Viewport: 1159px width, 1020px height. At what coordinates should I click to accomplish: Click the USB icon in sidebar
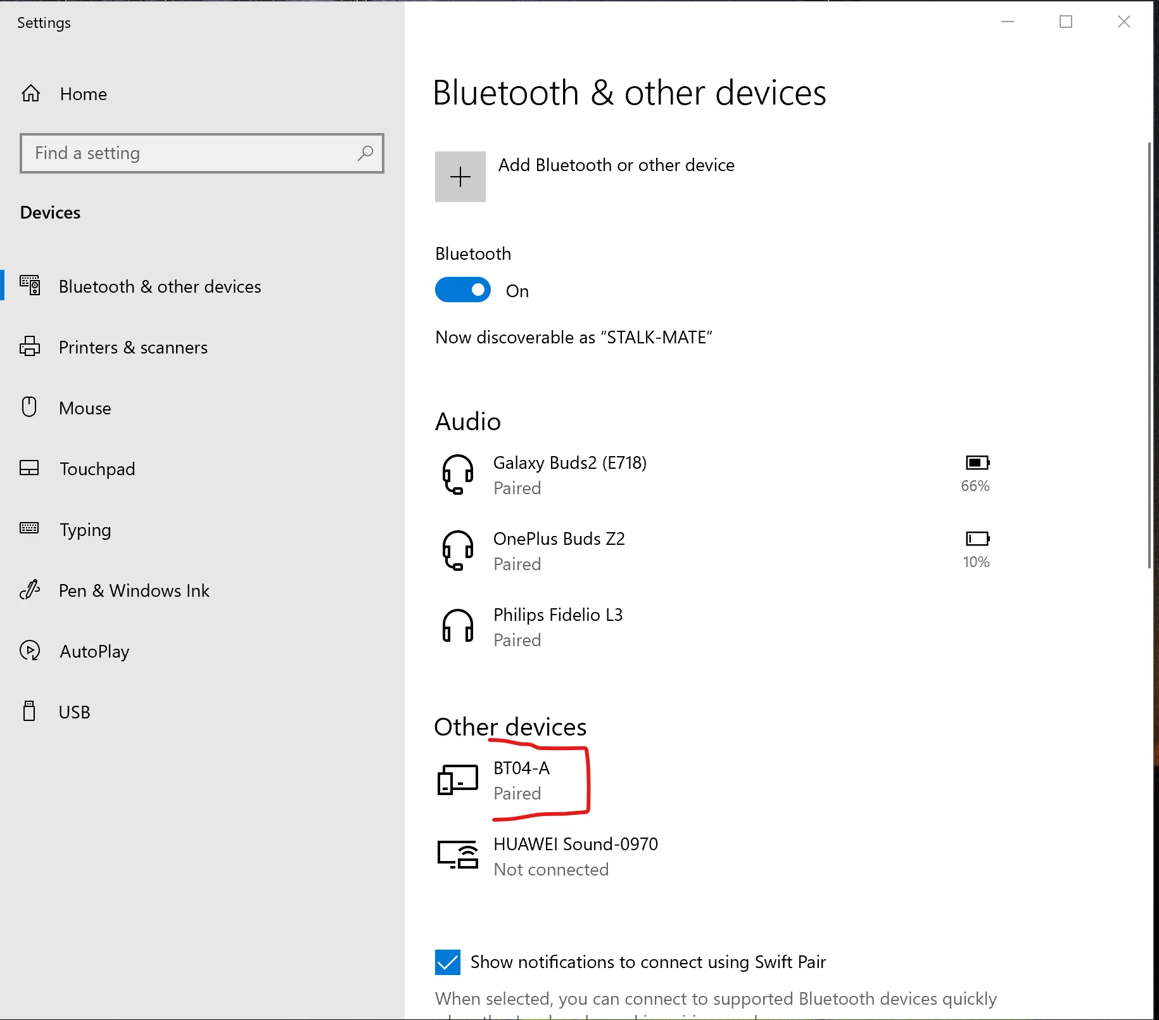(x=29, y=711)
